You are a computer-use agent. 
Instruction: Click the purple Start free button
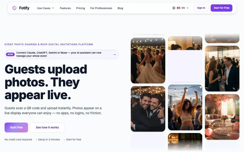click(x=16, y=127)
